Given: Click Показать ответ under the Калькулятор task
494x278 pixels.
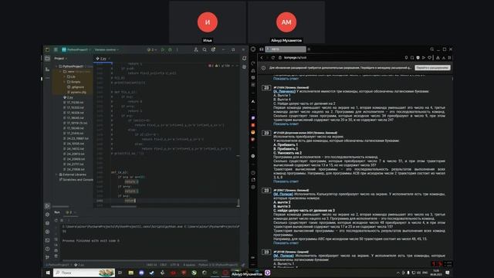Looking at the screenshot, I should pos(286,243).
